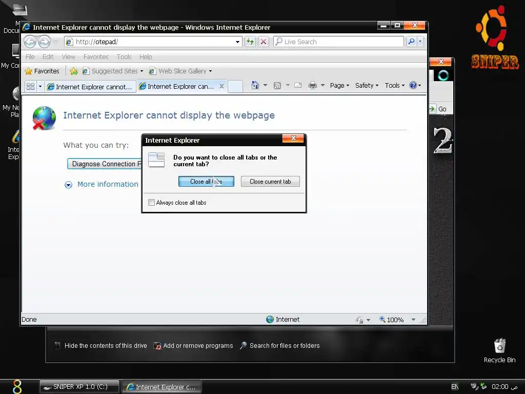Viewport: 525px width, 394px height.
Task: Open the Favorites menu
Action: click(x=96, y=56)
